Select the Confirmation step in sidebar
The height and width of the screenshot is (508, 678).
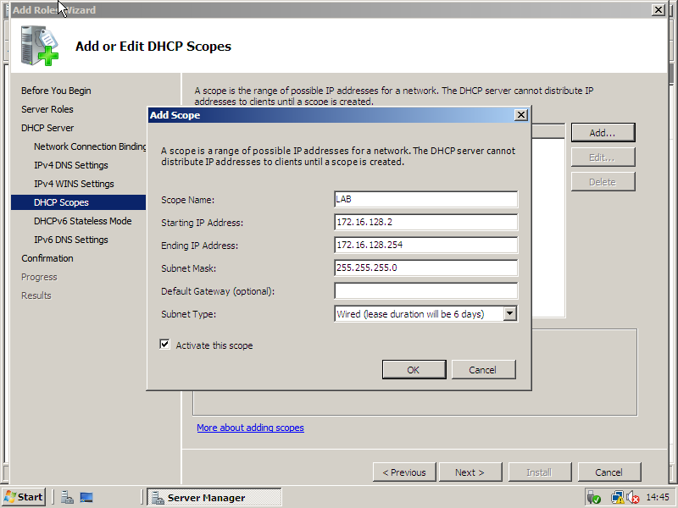(x=47, y=258)
